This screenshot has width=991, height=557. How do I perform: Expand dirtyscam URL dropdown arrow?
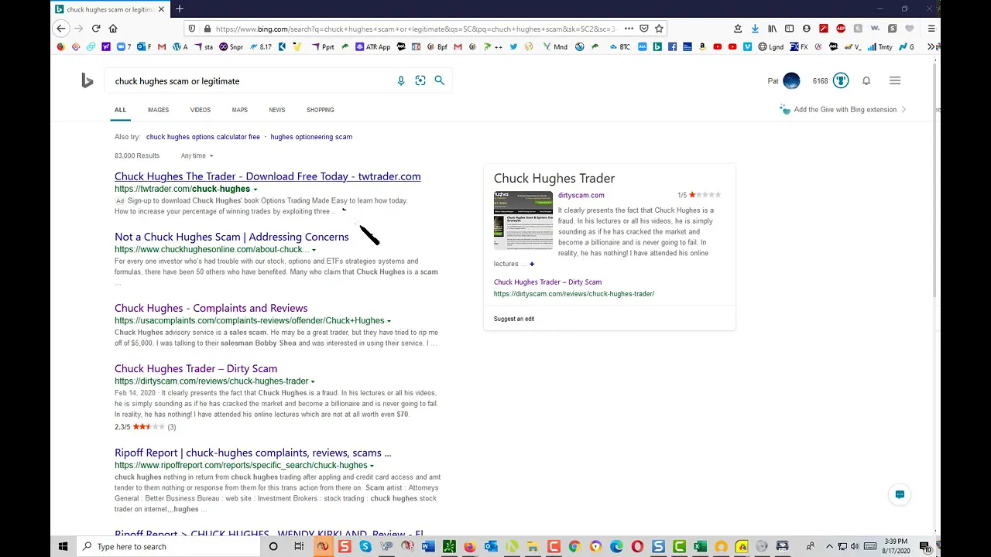313,381
